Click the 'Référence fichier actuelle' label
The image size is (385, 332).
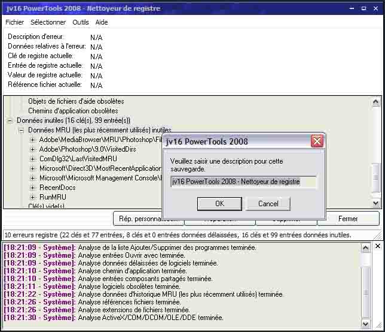click(x=45, y=84)
